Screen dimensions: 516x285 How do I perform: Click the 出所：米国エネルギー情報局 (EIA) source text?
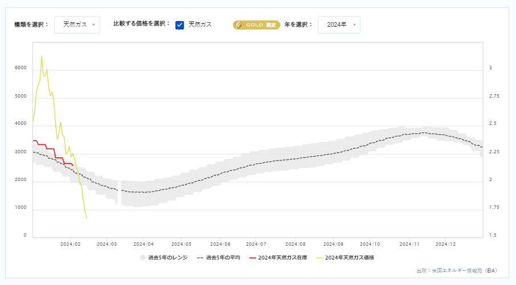457,271
